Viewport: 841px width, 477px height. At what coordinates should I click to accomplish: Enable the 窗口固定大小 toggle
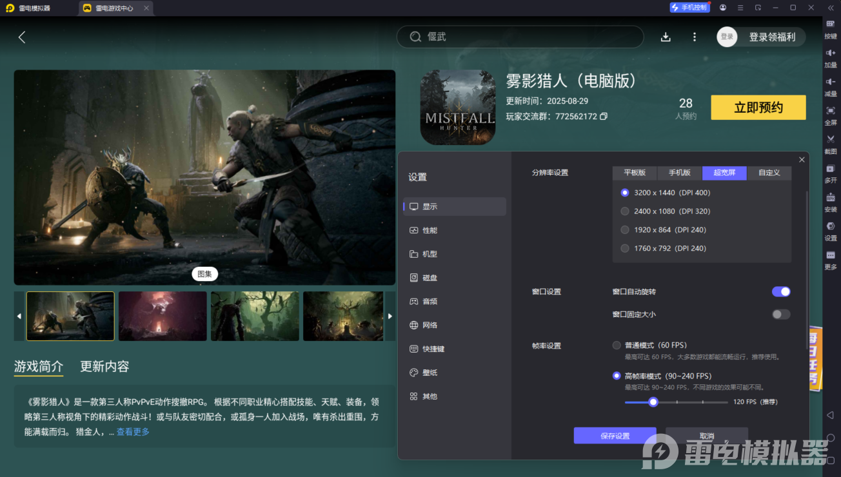(780, 315)
